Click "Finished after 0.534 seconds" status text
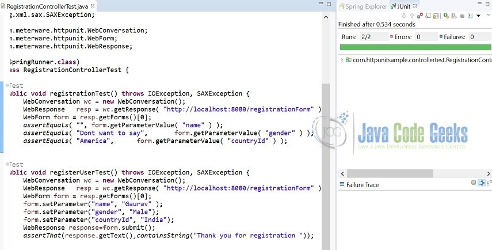The image size is (492, 250). [x=377, y=25]
